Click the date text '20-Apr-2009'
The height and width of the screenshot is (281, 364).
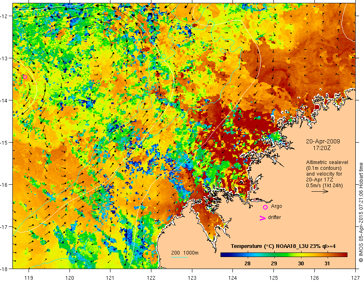323,141
